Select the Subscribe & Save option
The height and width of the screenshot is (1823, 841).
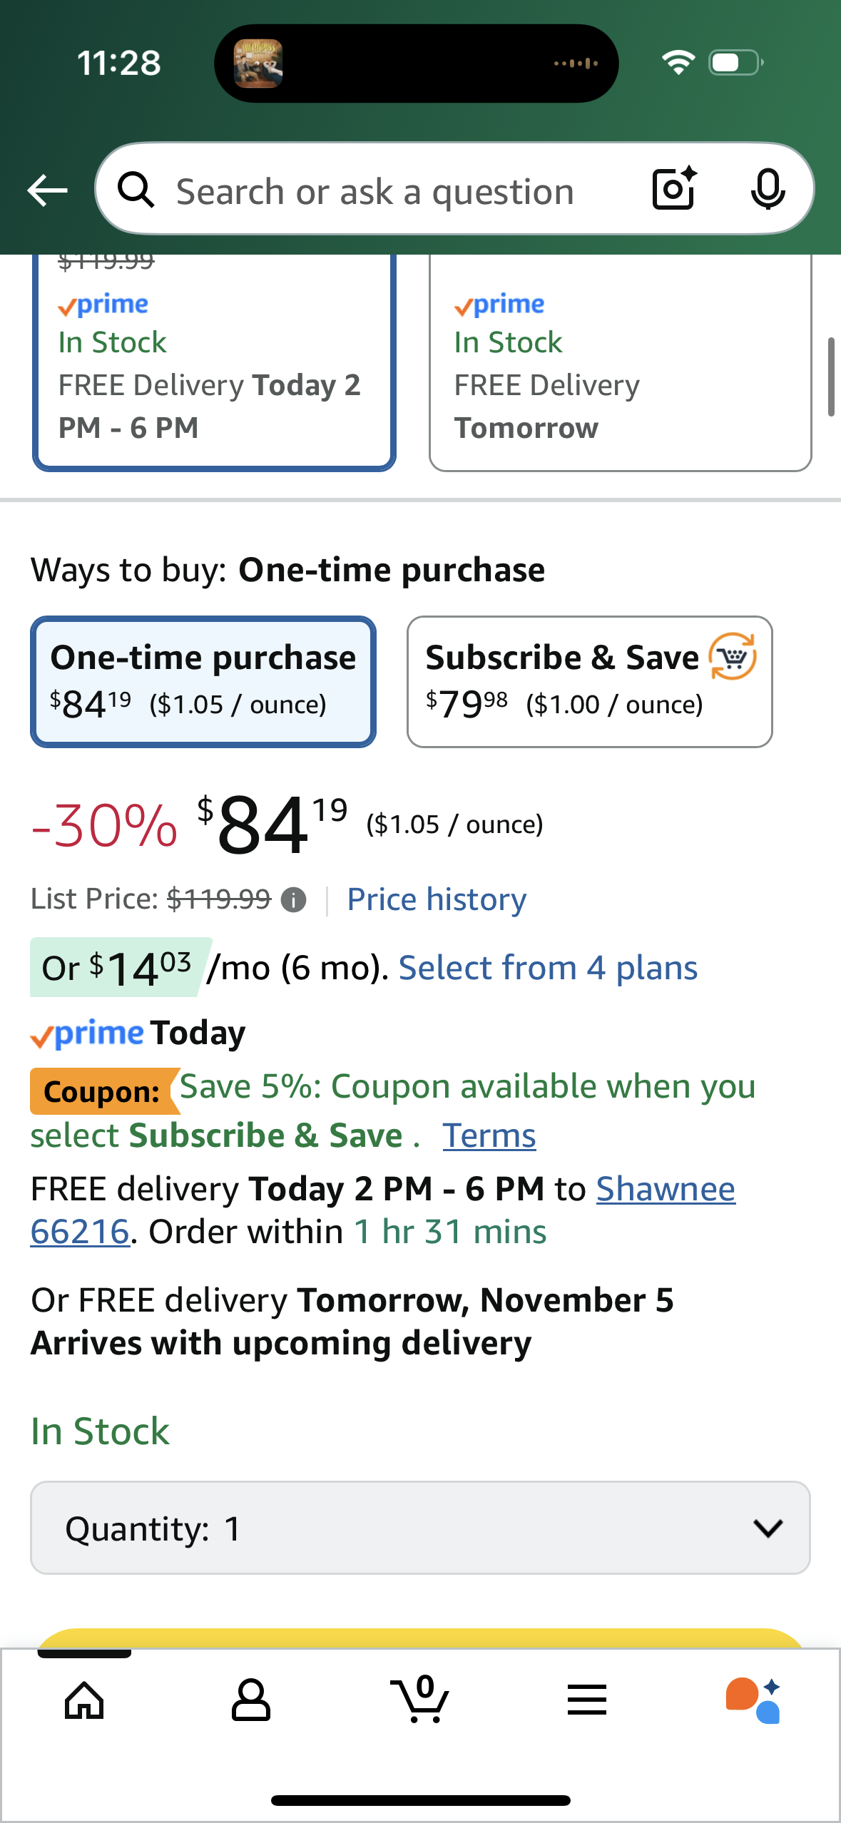(x=589, y=681)
